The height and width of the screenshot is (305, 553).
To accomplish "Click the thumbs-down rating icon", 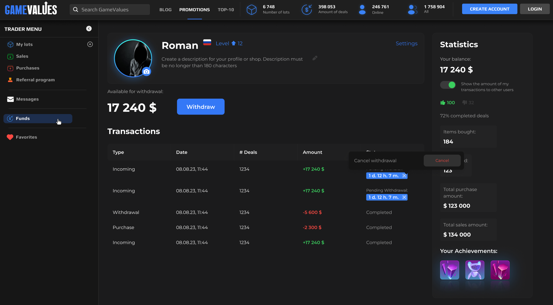I will [465, 103].
